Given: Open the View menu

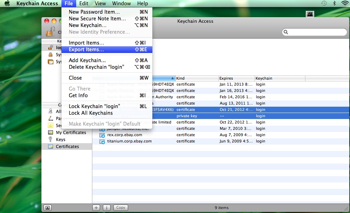Looking at the screenshot, I should 100,4.
